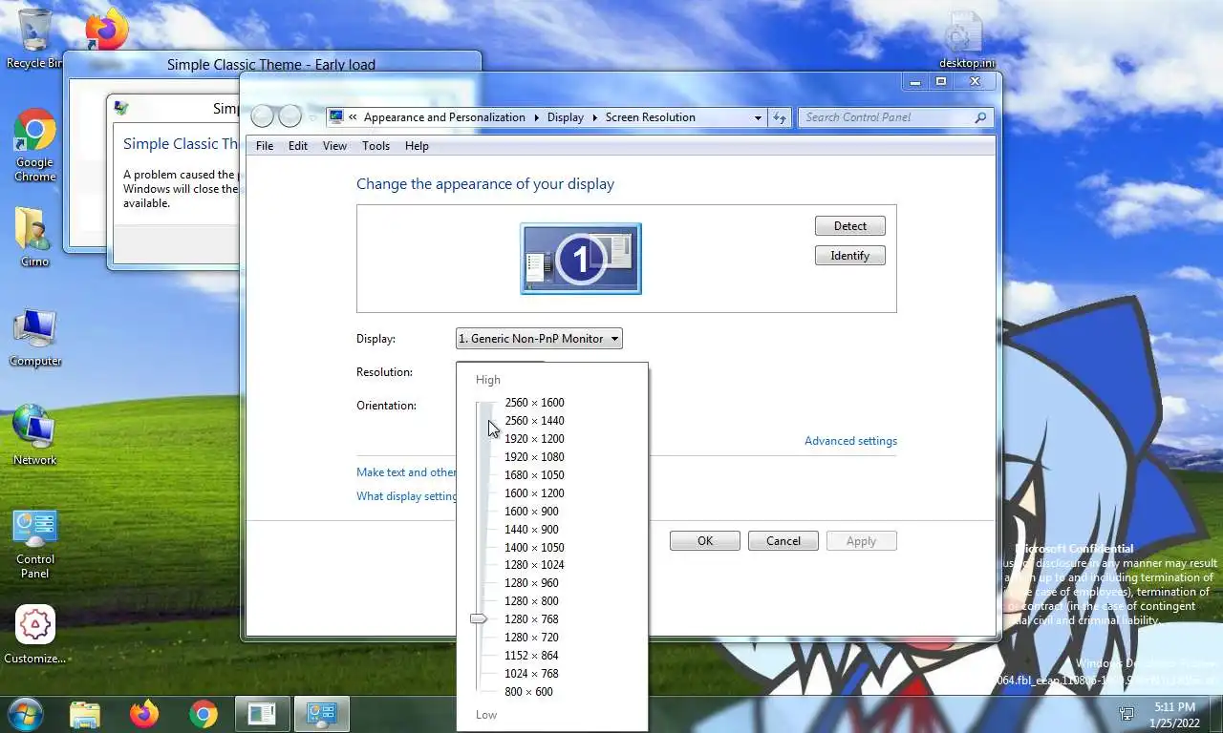Go back with the Screen Resolution back arrow
Viewport: 1223px width, 733px height.
[263, 116]
